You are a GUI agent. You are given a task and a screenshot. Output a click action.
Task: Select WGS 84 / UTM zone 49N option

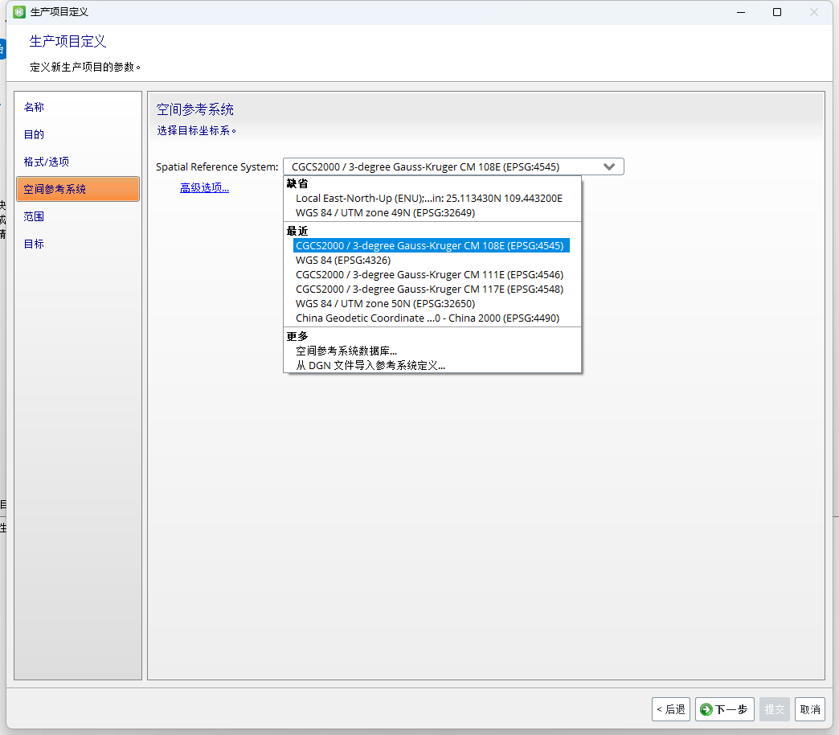click(x=385, y=212)
